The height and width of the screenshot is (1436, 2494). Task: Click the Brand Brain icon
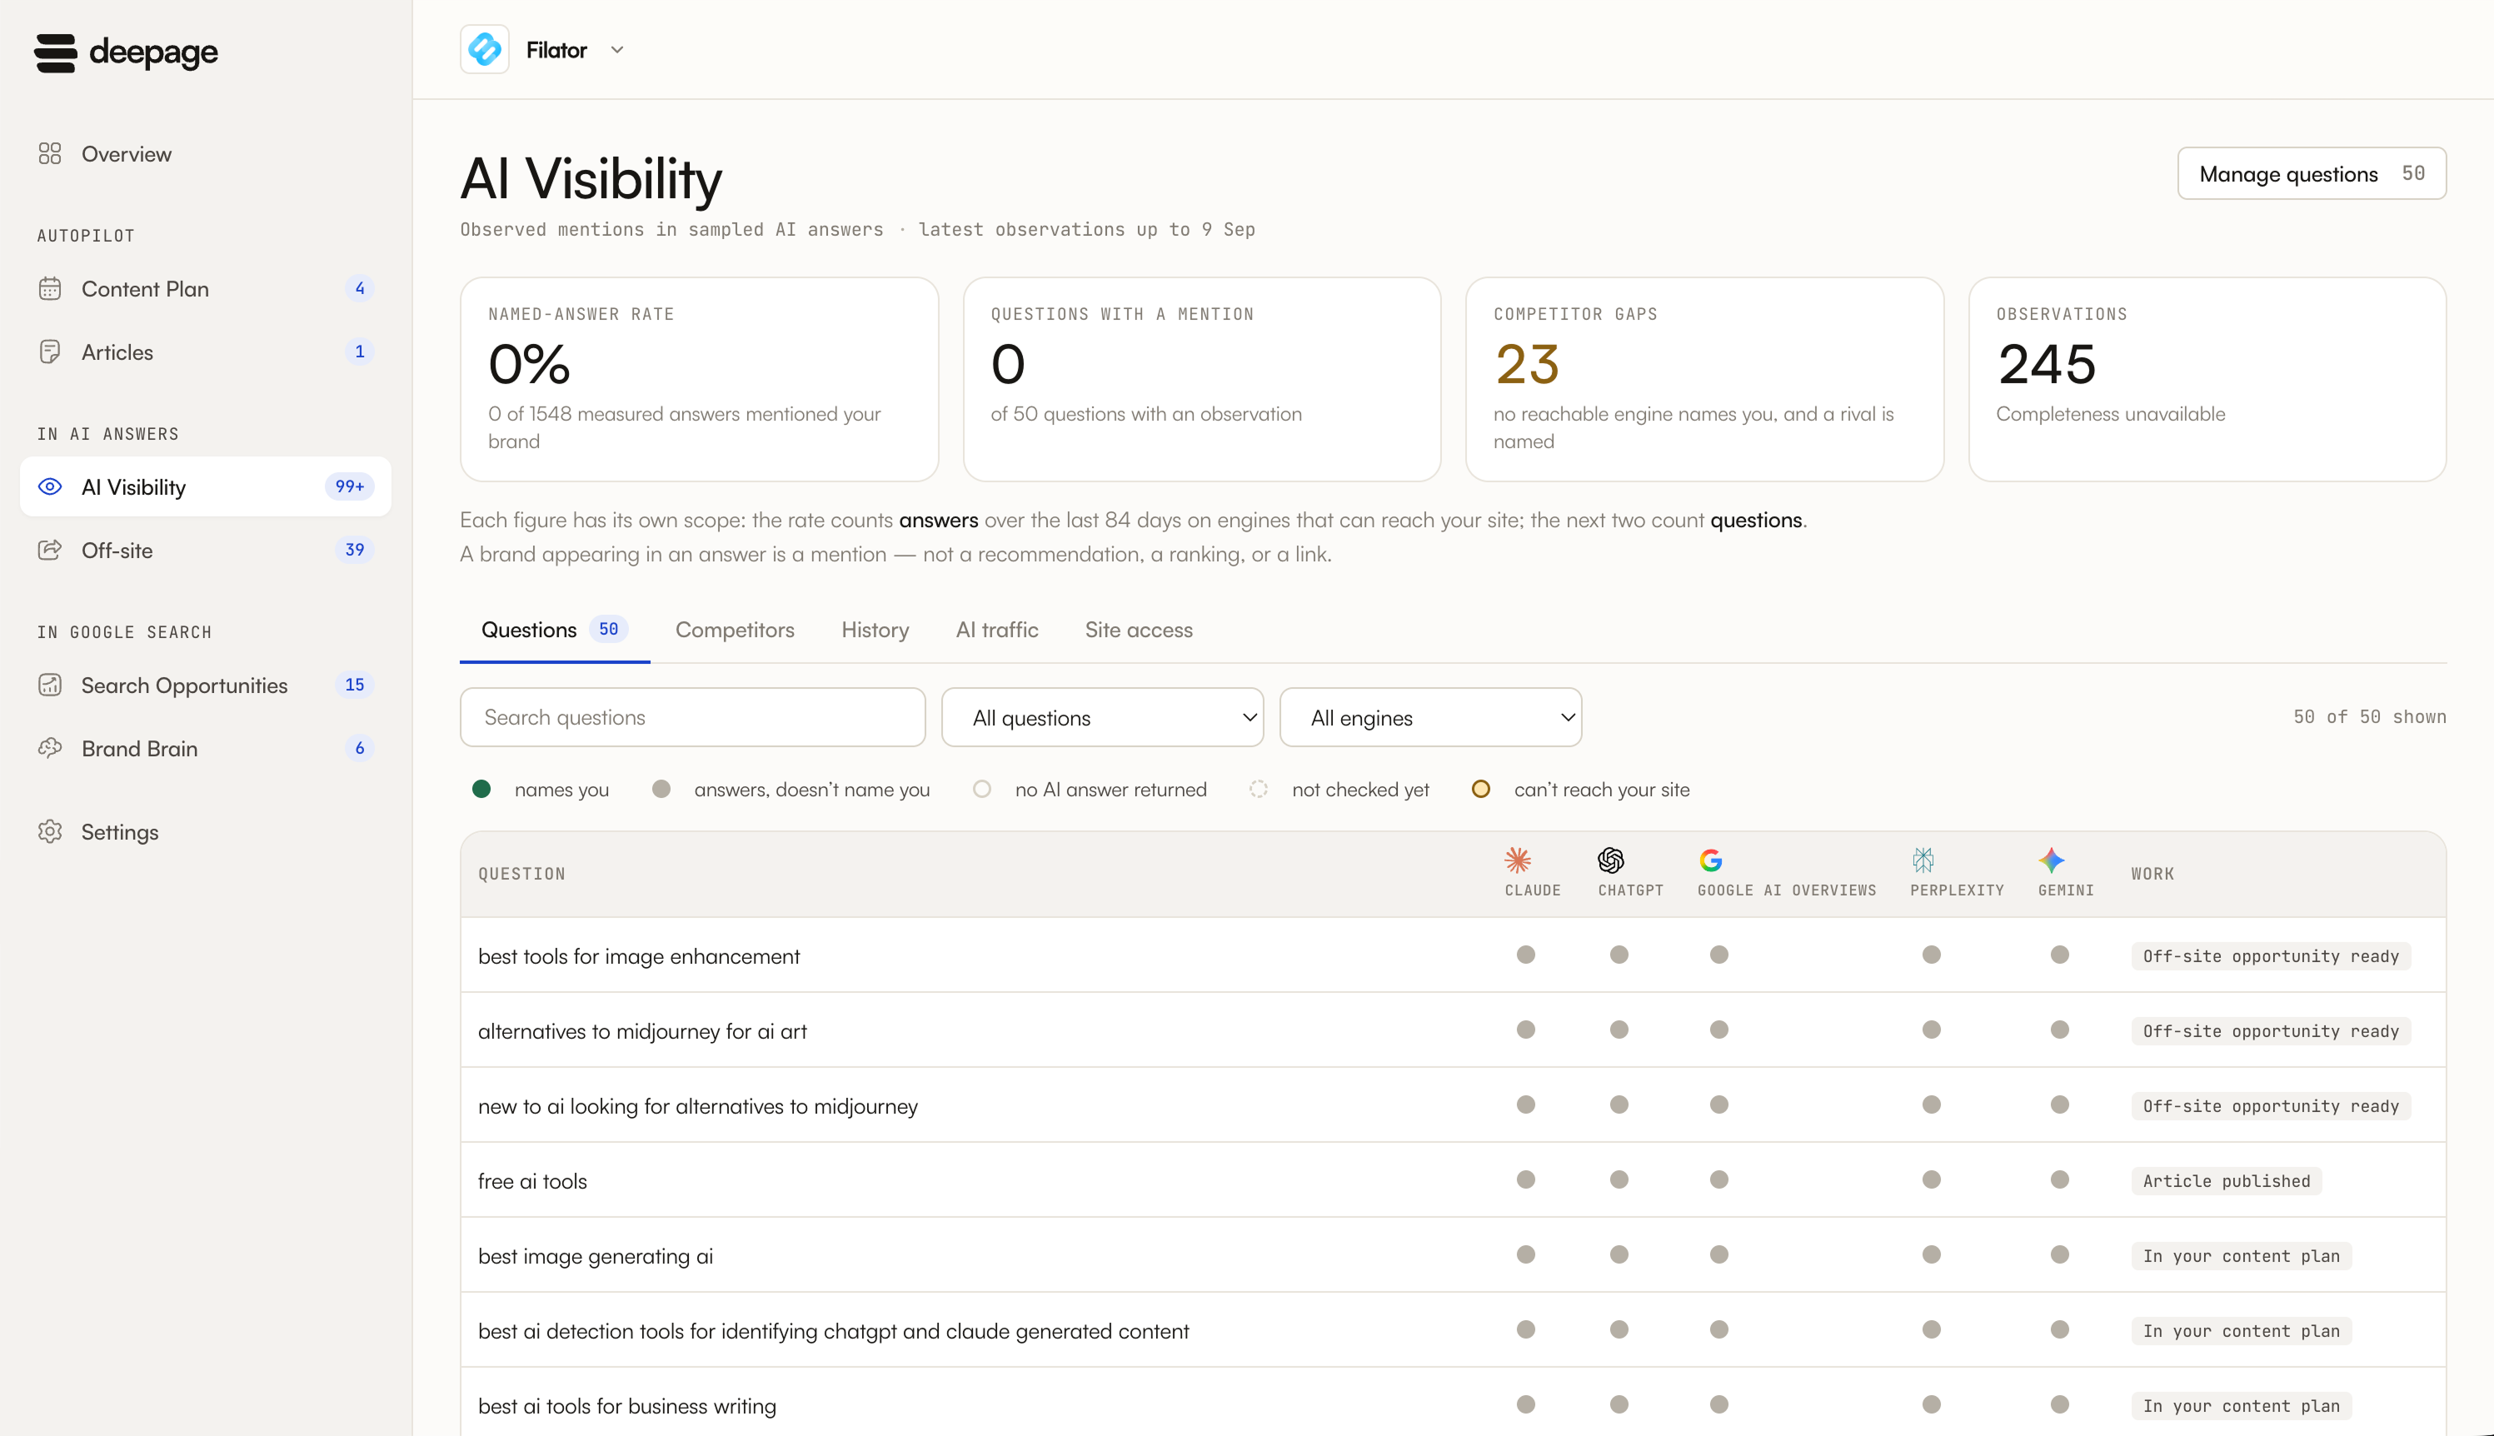click(x=49, y=748)
